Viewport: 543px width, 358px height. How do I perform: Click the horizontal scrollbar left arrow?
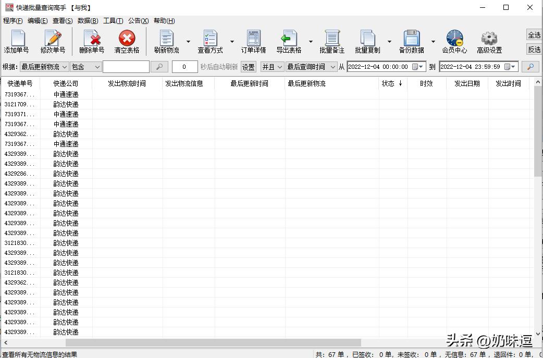[6, 342]
